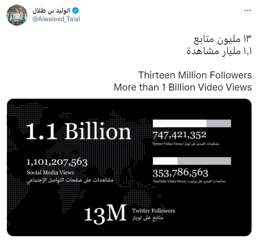Click the 747,421,352 figure in the image

pos(180,135)
